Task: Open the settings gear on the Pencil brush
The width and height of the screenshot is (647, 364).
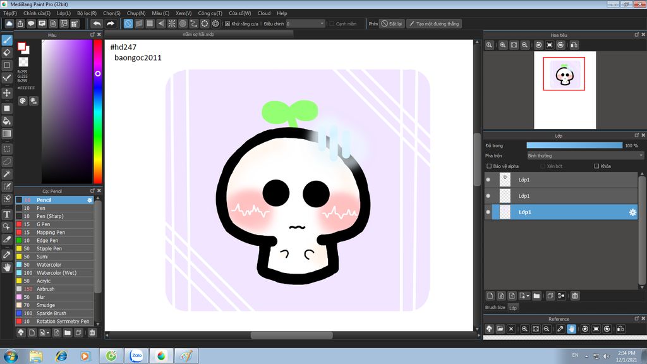Action: [90, 200]
